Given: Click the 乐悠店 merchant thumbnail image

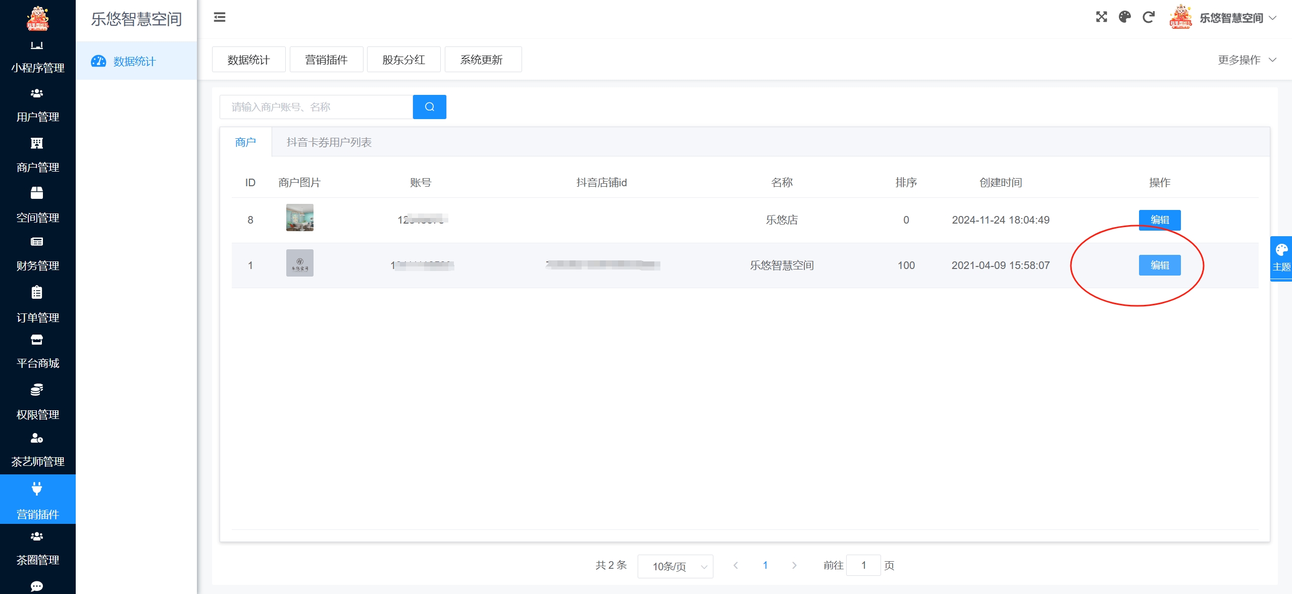Looking at the screenshot, I should pyautogui.click(x=299, y=218).
